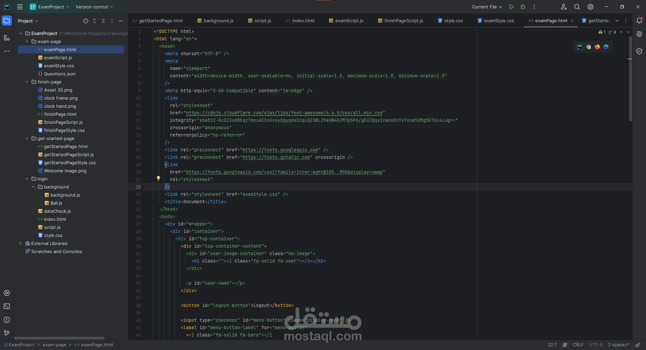Open the shield tool window on right stripe
The width and height of the screenshot is (646, 350).
point(639,51)
